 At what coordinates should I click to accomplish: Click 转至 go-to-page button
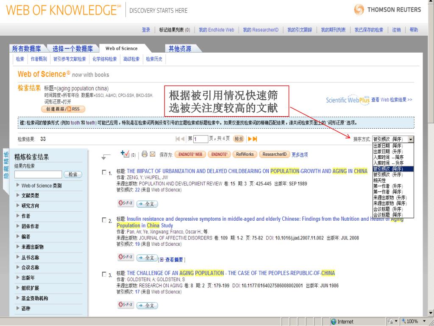click(239, 139)
